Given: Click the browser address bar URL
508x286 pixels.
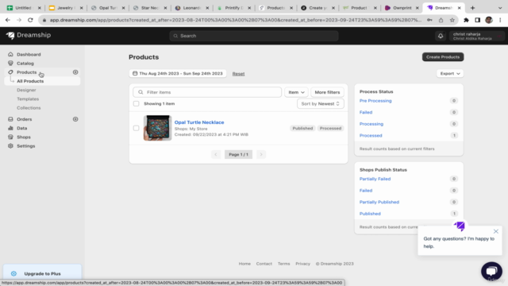Looking at the screenshot, I should pyautogui.click(x=235, y=20).
